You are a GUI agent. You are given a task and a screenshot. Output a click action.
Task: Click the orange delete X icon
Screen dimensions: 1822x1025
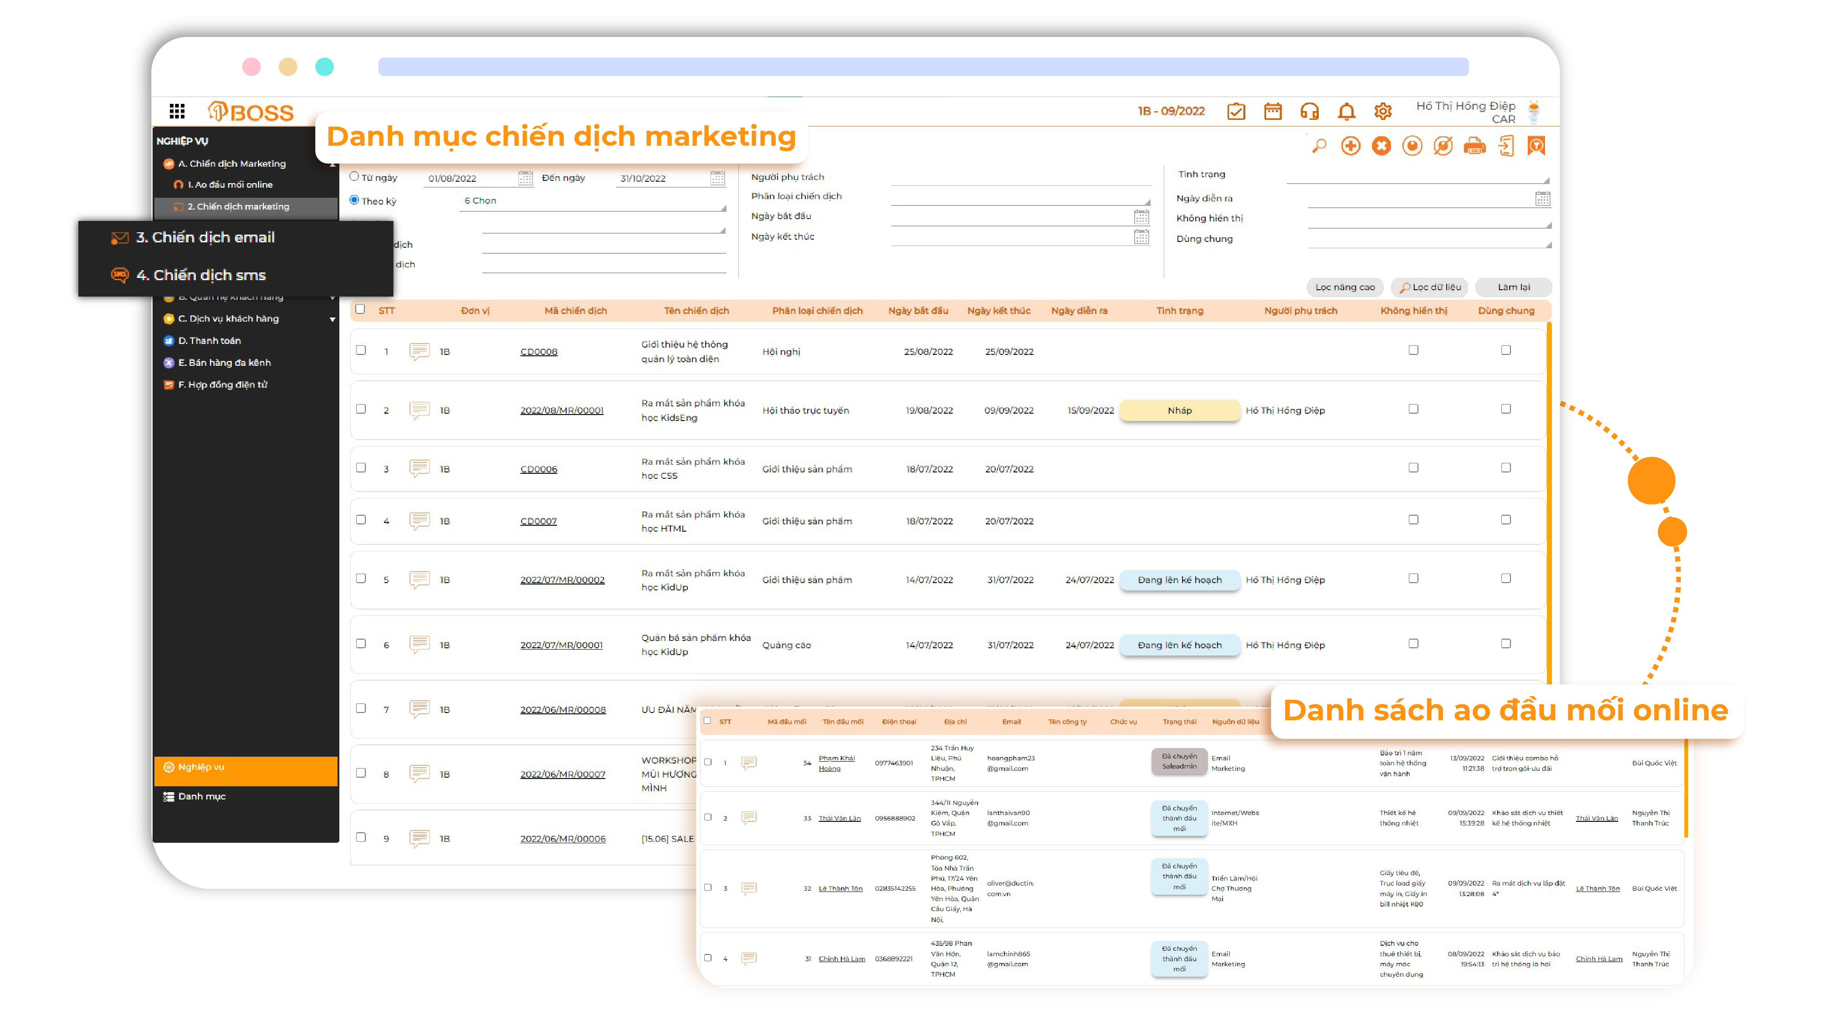pos(1381,146)
